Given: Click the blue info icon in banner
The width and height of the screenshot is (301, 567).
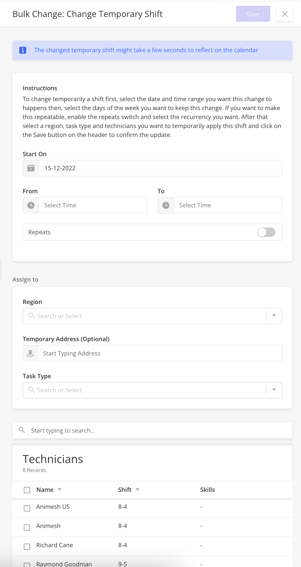Looking at the screenshot, I should 23,50.
